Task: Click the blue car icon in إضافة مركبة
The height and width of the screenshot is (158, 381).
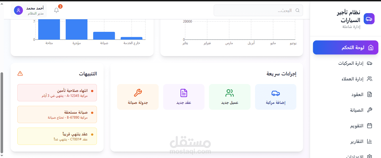Action: click(x=276, y=93)
